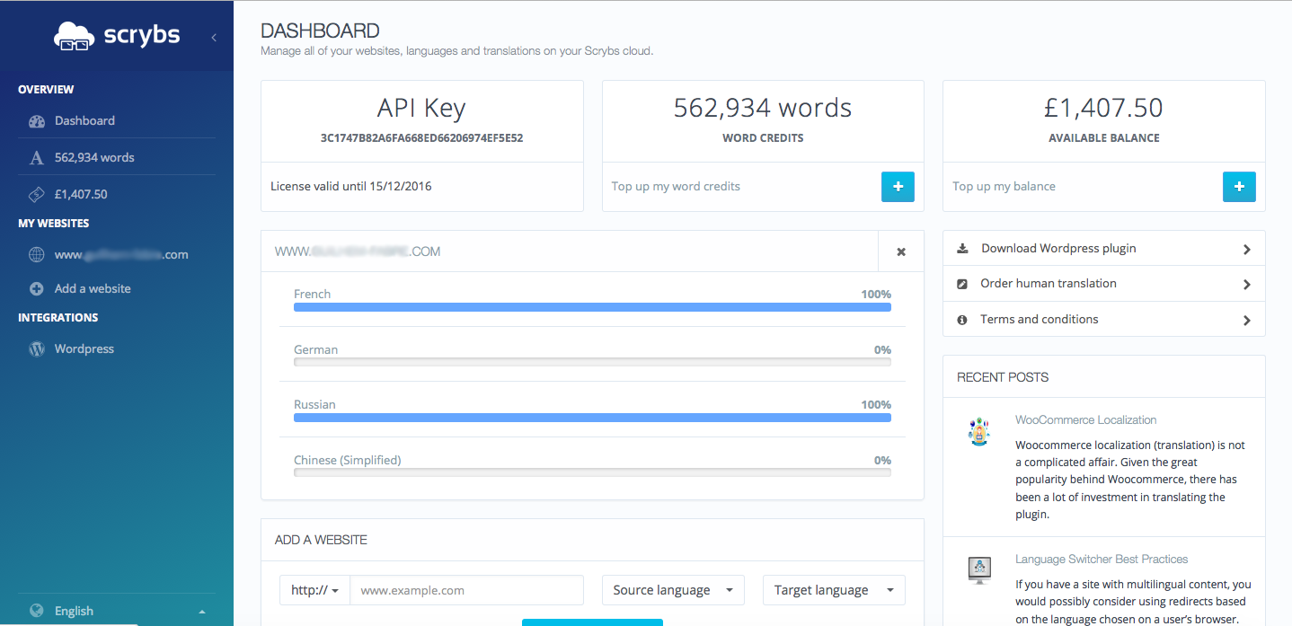The width and height of the screenshot is (1292, 626).
Task: Click the edit icon by Order human translation
Action: [962, 284]
